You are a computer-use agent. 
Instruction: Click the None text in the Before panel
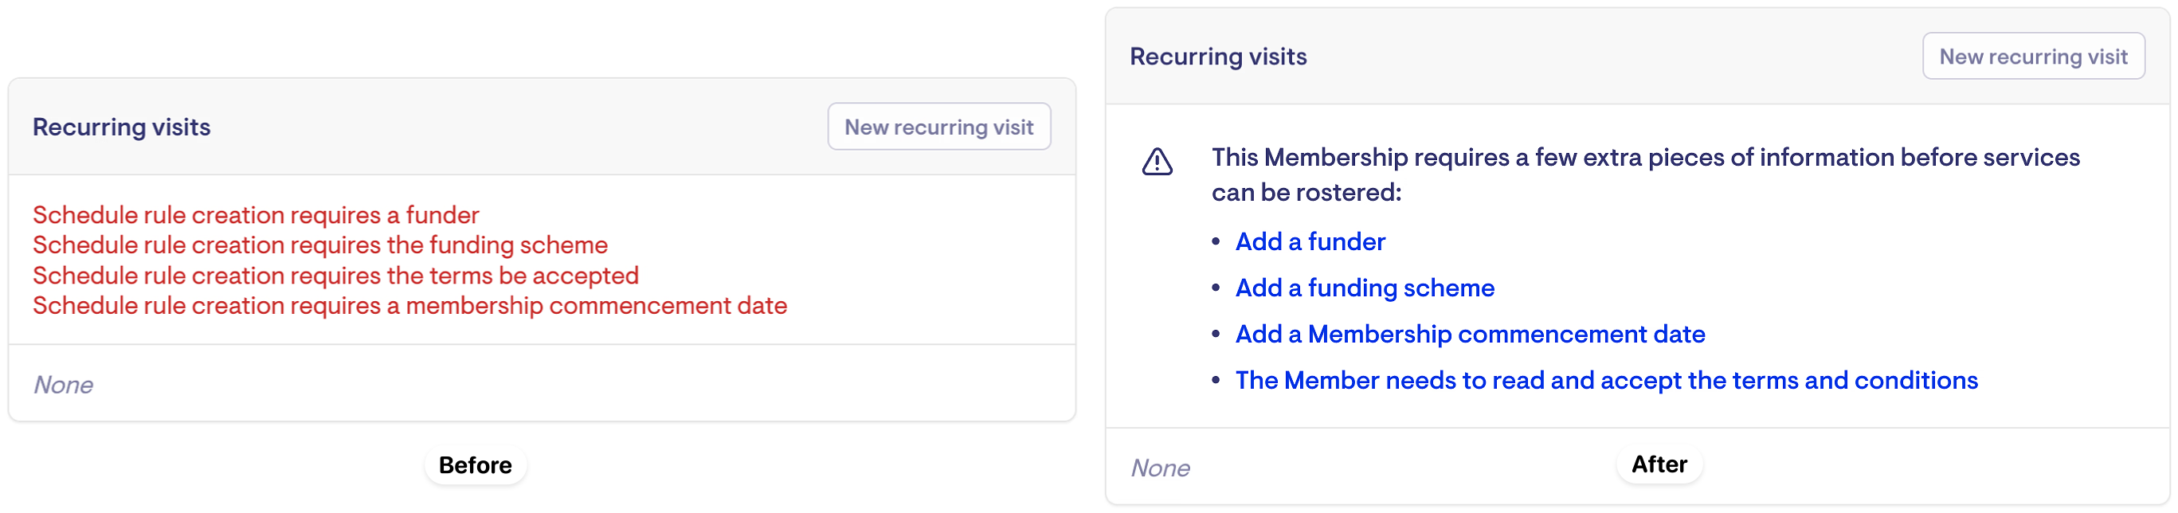[x=64, y=386]
